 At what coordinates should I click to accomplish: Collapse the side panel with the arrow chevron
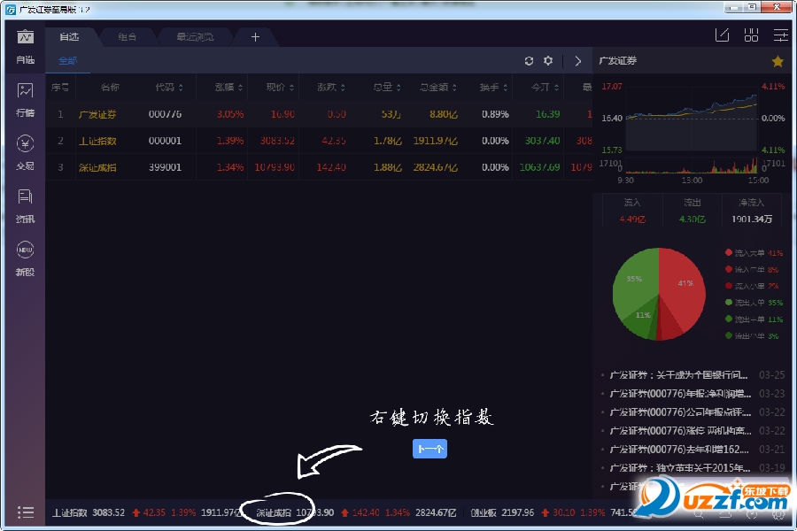(578, 61)
